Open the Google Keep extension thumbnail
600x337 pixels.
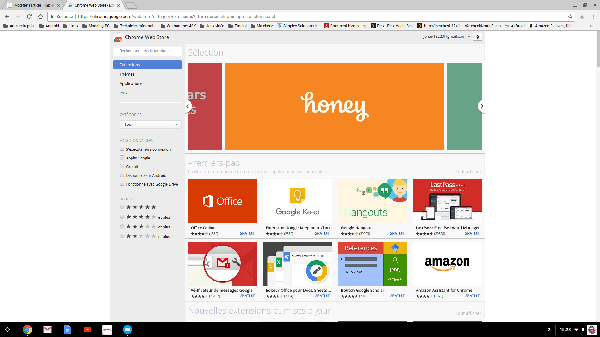point(297,201)
